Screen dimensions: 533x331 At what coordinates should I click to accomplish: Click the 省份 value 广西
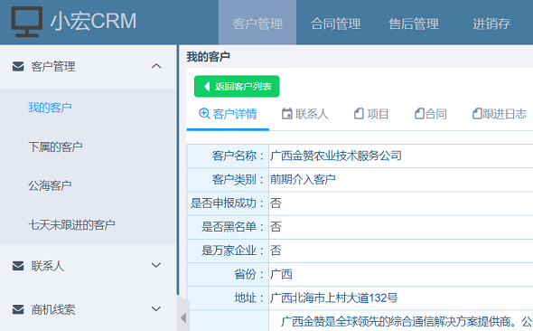[281, 274]
